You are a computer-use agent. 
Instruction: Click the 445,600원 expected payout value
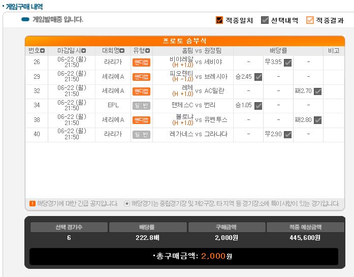point(305,238)
